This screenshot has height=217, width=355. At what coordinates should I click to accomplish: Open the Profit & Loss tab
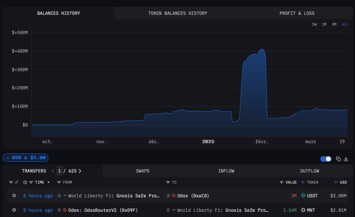(x=297, y=13)
